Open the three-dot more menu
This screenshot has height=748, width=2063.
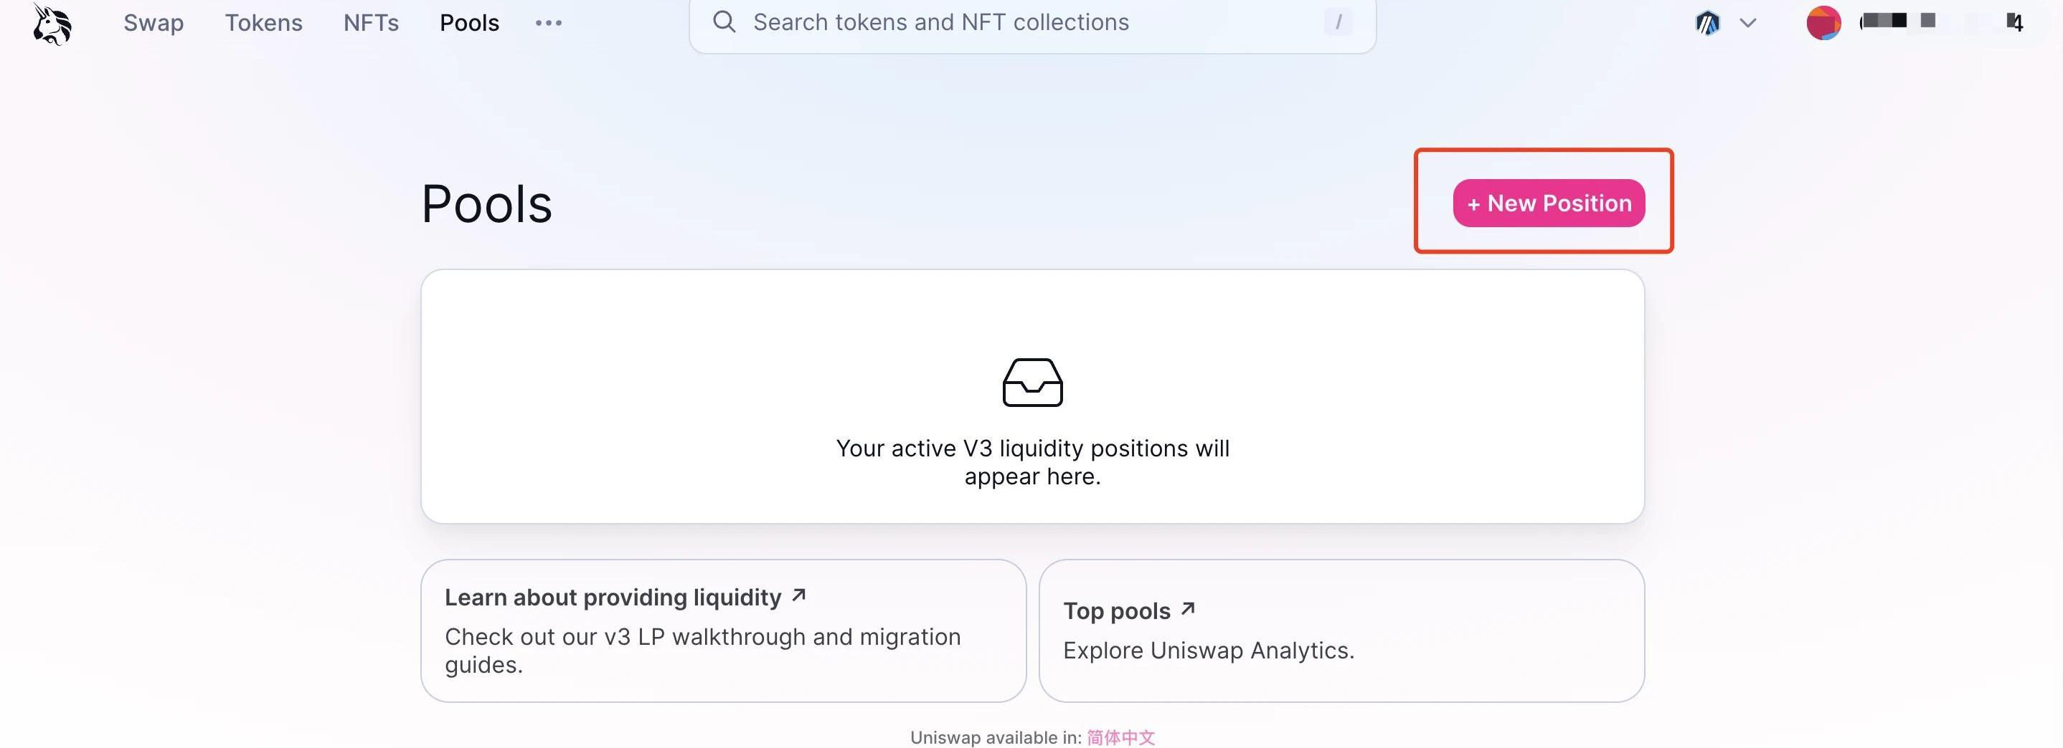(x=549, y=23)
